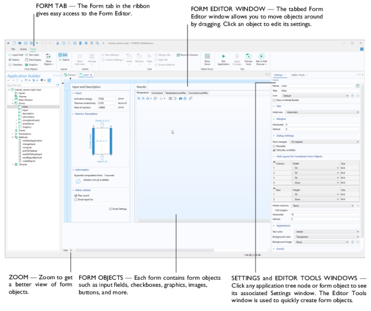
Task: Click the Activation energy input field
Action: click(105, 99)
